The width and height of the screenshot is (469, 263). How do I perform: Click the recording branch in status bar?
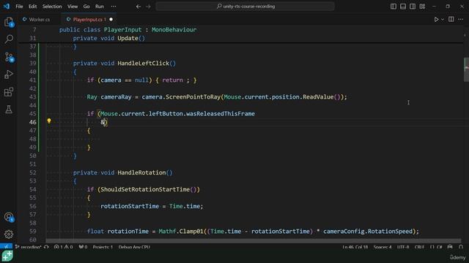tap(28, 247)
